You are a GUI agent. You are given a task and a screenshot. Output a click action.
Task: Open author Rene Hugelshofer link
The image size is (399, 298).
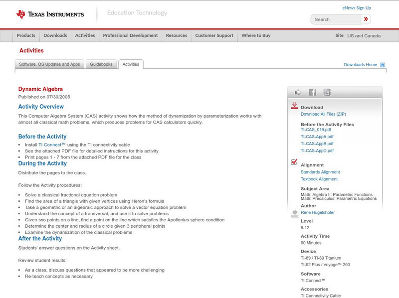coord(318,213)
